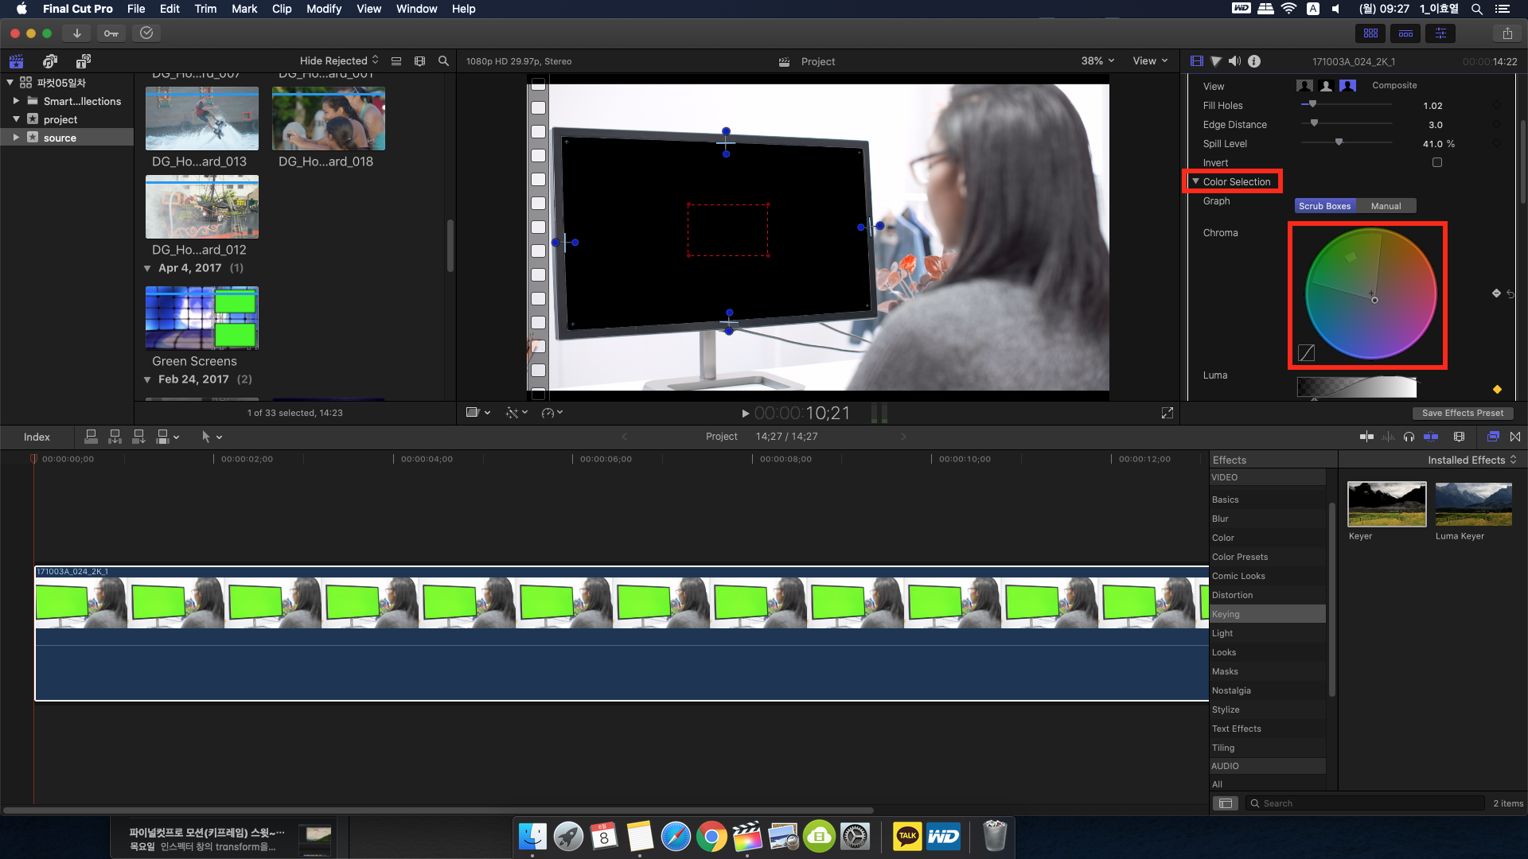Collapse the project event
The image size is (1528, 859).
pyautogui.click(x=16, y=119)
